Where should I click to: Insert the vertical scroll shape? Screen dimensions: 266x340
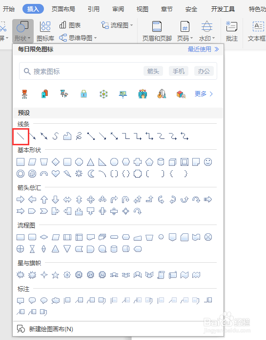(x=161, y=275)
